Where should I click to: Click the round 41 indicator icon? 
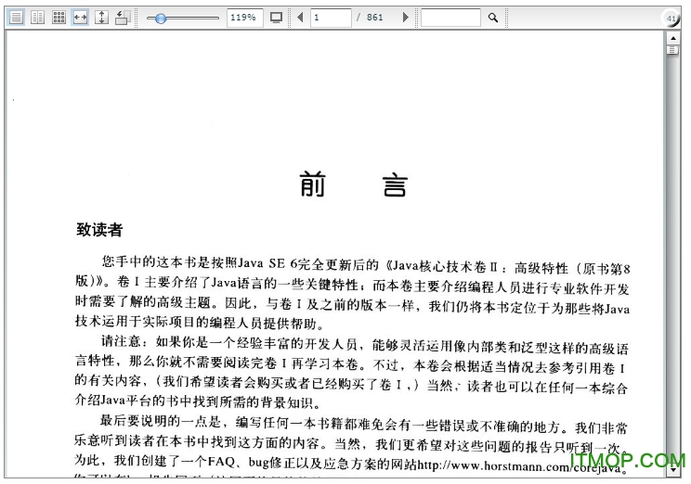pos(671,18)
